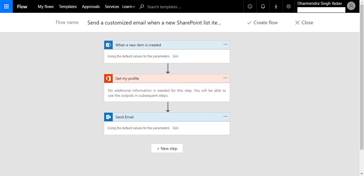The image size is (364, 176).
Task: Open the Approvals page
Action: 91,7
